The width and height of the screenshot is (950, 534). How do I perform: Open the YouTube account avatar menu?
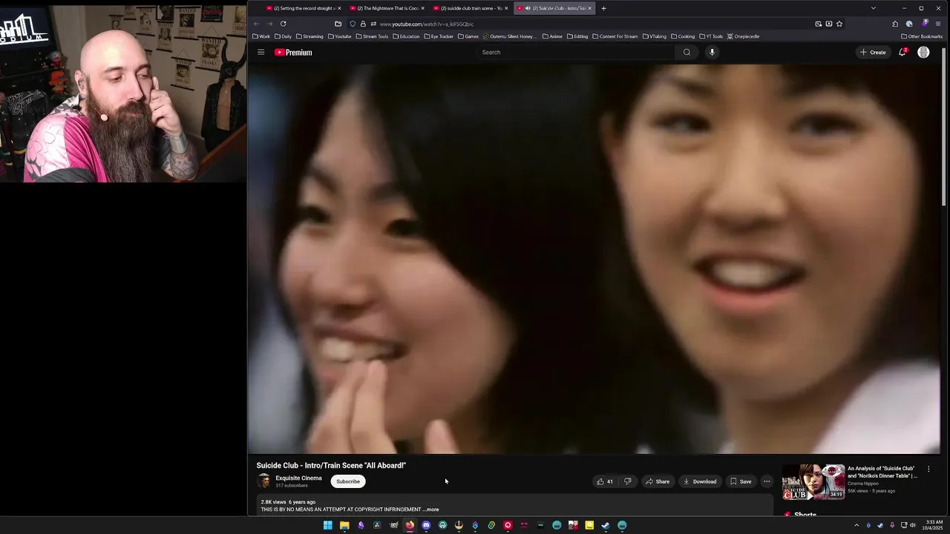(923, 52)
